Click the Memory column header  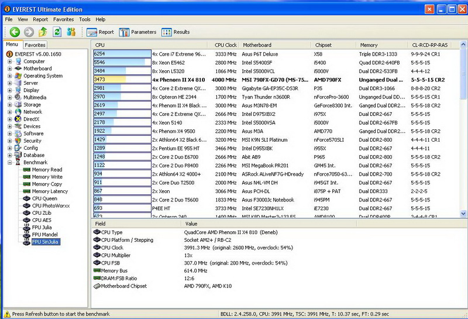(382, 45)
